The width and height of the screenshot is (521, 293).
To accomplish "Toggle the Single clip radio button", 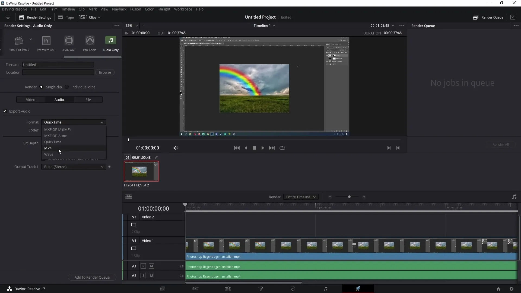I will pos(41,87).
